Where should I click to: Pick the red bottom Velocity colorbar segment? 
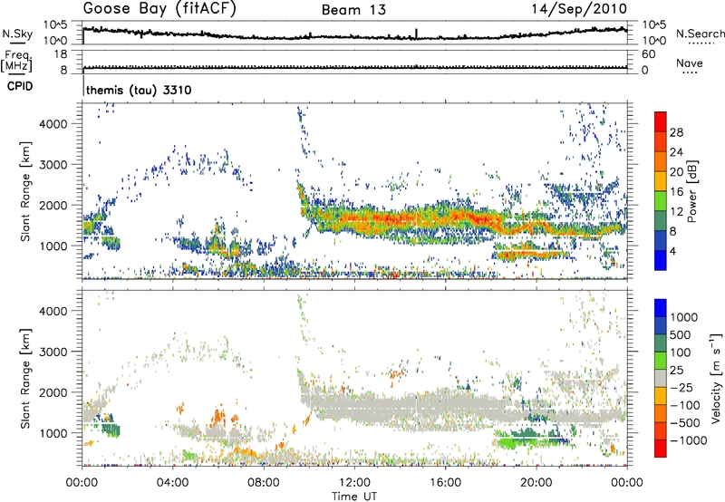click(x=661, y=449)
